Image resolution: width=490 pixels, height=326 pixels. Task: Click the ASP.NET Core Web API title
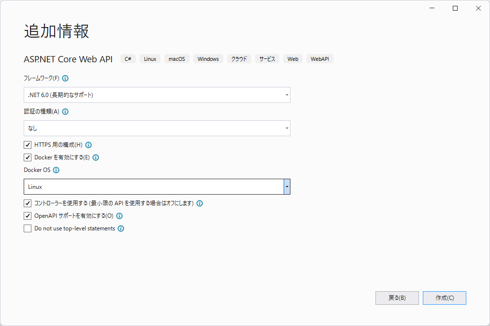68,59
